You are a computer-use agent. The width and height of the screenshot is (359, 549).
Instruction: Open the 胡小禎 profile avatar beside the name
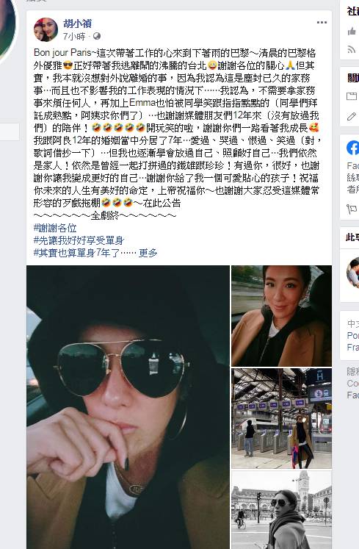[46, 29]
